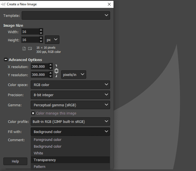
Task: Pick Pattern from the fill list
Action: click(39, 166)
